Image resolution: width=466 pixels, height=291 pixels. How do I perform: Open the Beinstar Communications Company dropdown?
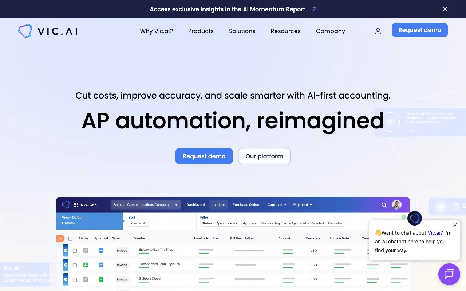[x=146, y=205]
